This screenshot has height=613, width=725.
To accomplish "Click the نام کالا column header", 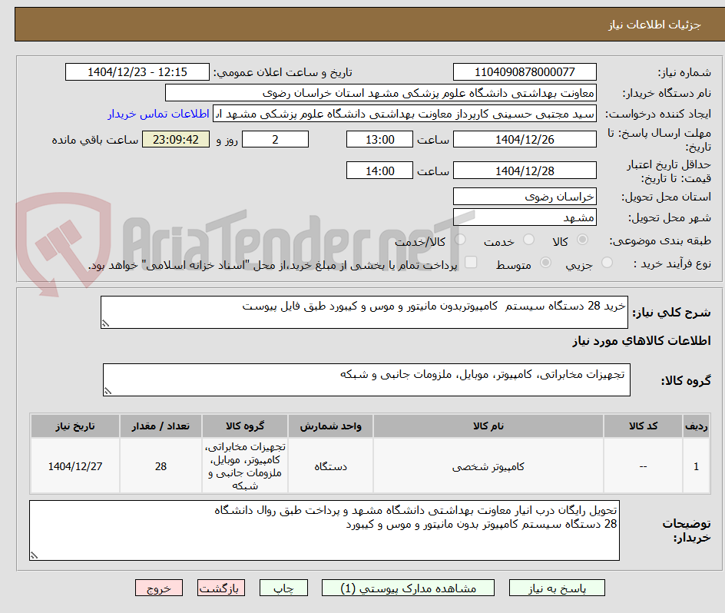I will (488, 426).
